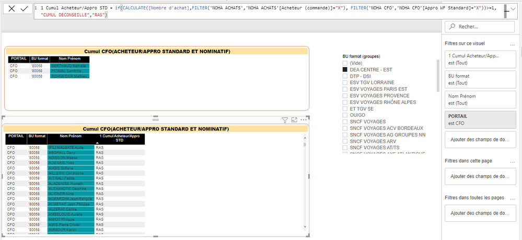522x240 pixels.
Task: Check OUIGO in the slicer
Action: (345, 115)
